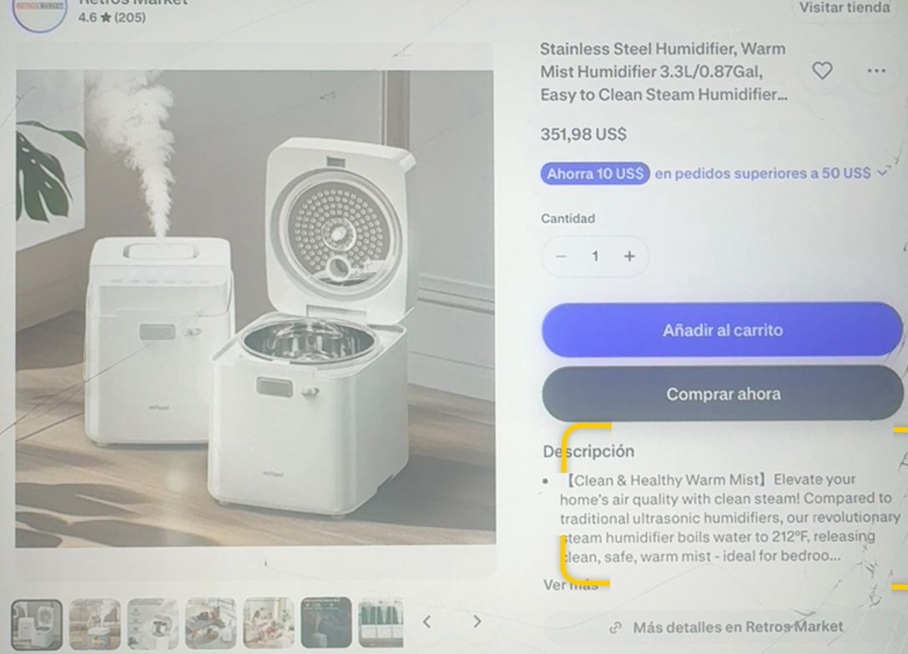The image size is (908, 654).
Task: Select the third product thumbnail
Action: point(153,623)
